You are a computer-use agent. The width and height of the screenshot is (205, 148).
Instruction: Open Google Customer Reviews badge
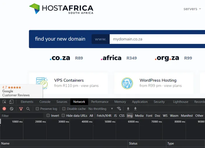[21, 91]
